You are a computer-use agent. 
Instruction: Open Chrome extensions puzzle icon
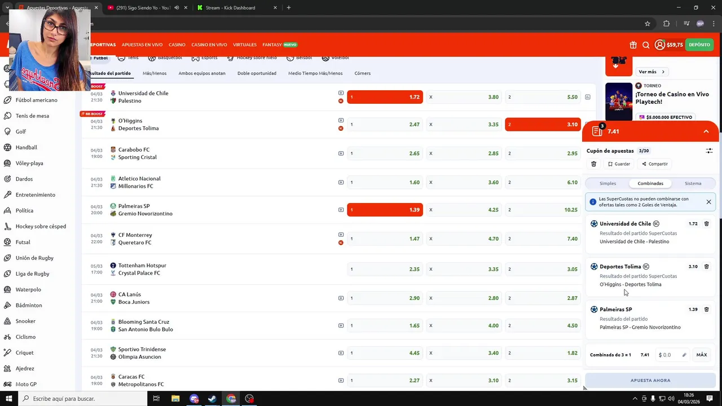point(666,24)
